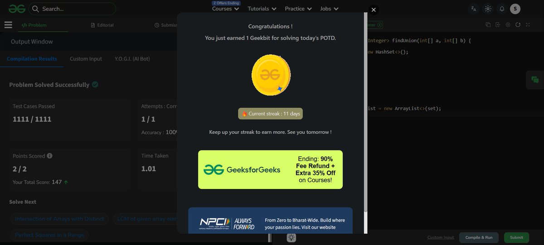Click the green chat bubble widget
Image resolution: width=544 pixels, height=245 pixels.
(x=535, y=80)
